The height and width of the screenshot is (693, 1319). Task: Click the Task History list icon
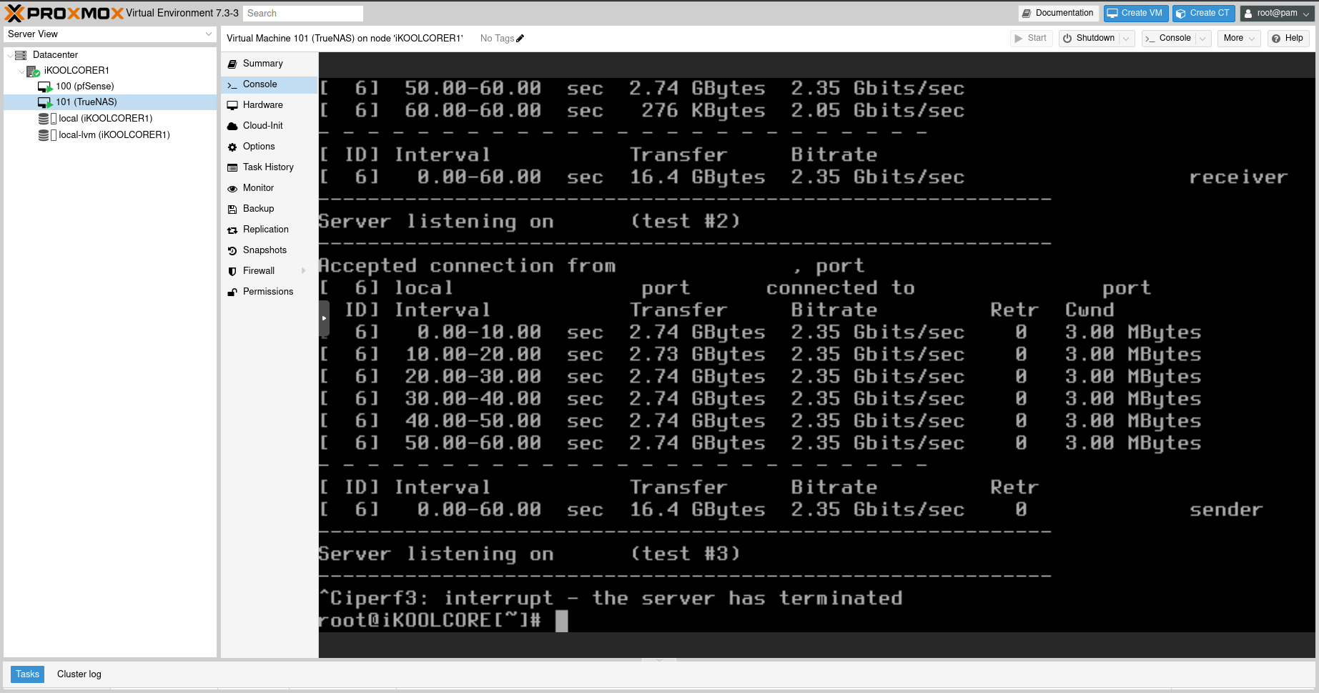(x=232, y=167)
